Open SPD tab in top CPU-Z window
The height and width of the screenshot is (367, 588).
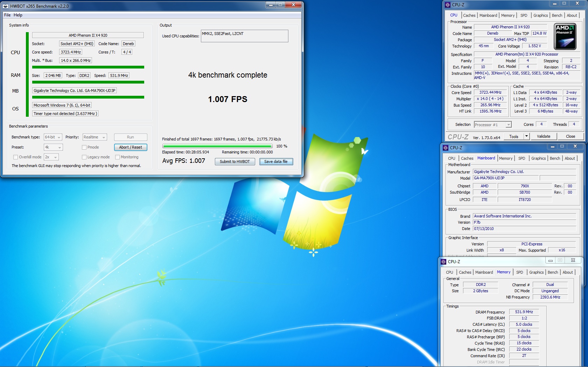pos(524,15)
